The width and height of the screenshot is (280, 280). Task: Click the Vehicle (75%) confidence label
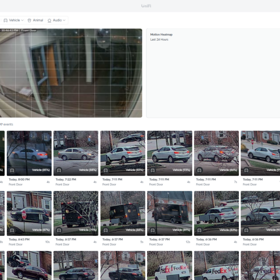click(x=88, y=230)
